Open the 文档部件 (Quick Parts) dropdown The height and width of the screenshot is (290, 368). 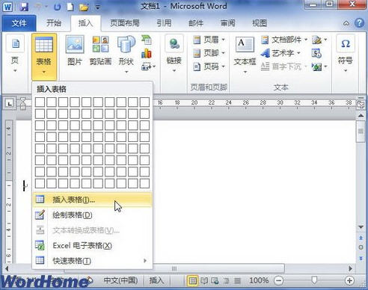(284, 40)
